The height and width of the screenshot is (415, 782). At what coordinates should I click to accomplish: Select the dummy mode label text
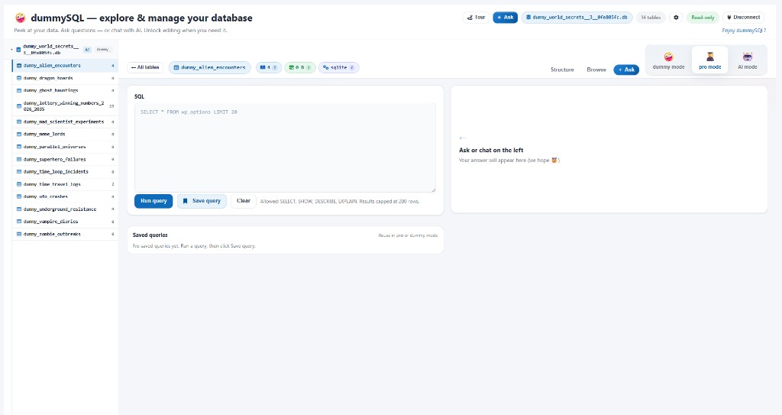(668, 67)
